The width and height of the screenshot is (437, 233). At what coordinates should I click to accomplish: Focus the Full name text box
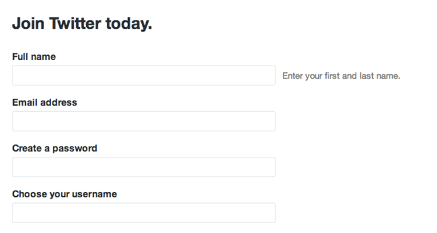point(144,76)
